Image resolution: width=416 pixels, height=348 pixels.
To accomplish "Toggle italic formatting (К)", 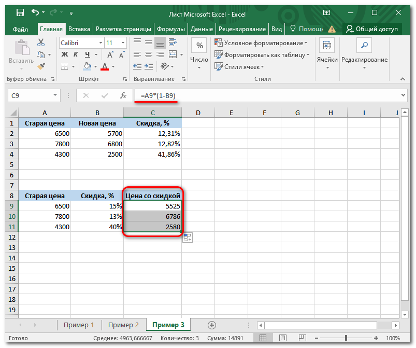I will pos(76,54).
